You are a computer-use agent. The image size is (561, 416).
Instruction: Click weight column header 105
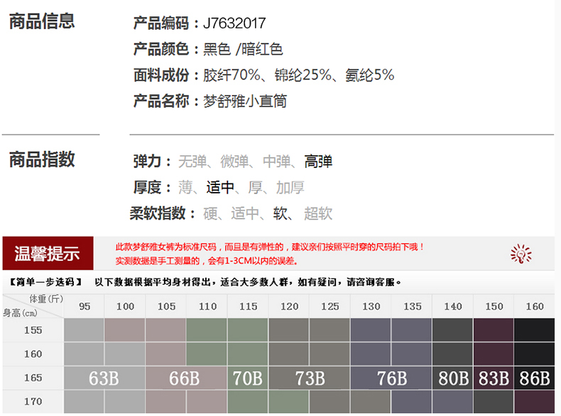[x=166, y=306]
